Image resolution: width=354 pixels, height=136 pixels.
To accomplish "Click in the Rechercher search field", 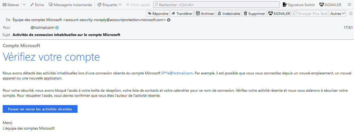I will point(216,5).
